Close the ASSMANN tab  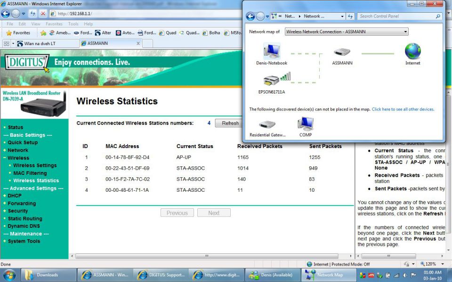pos(138,43)
